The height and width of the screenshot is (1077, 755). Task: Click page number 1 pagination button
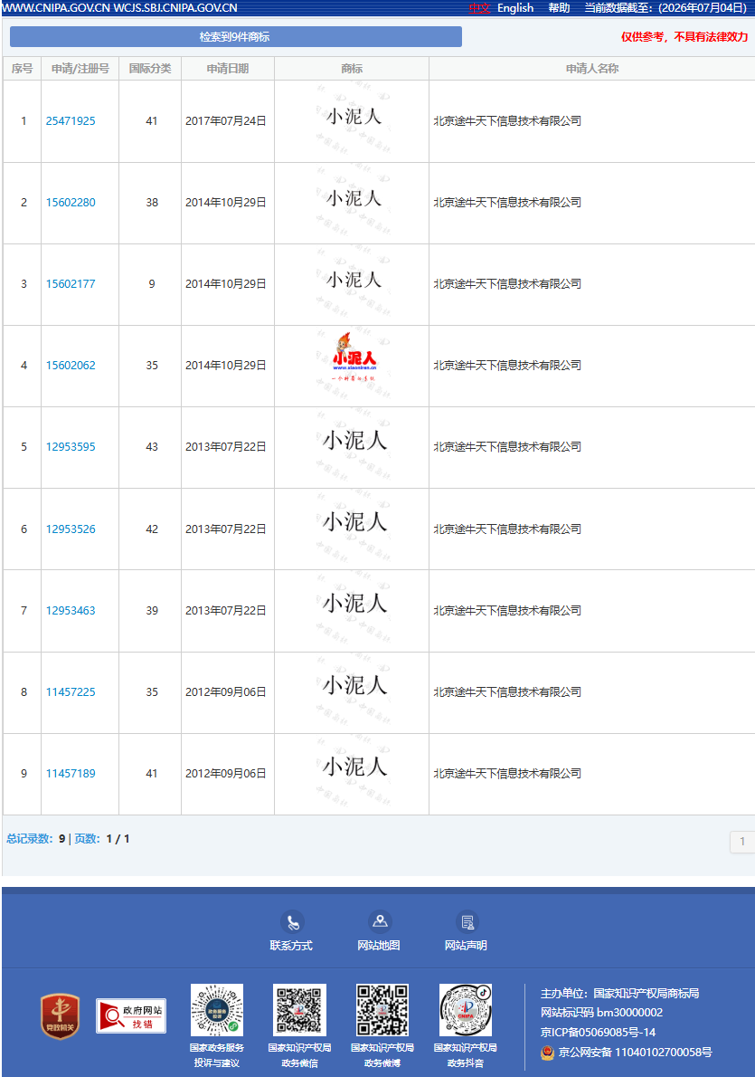pyautogui.click(x=742, y=842)
